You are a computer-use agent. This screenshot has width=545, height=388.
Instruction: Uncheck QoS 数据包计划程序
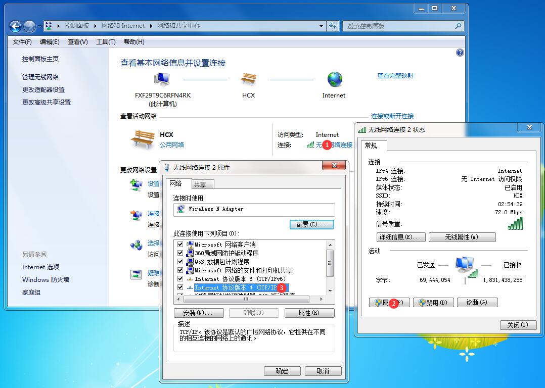(180, 262)
